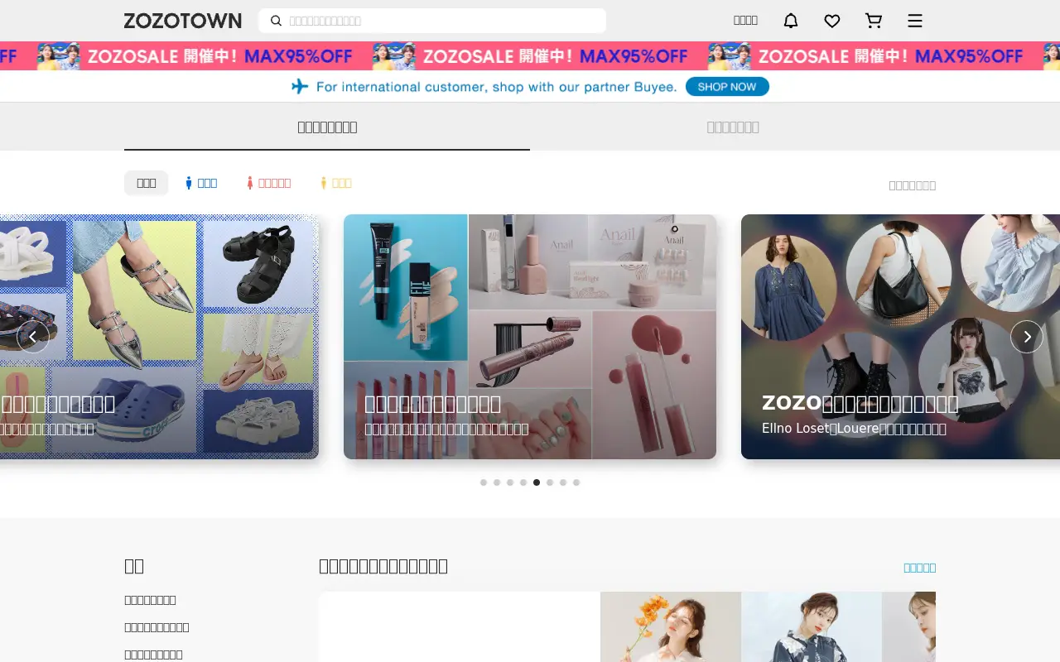1060x662 pixels.
Task: Click the SHOP NOW button
Action: 727,87
